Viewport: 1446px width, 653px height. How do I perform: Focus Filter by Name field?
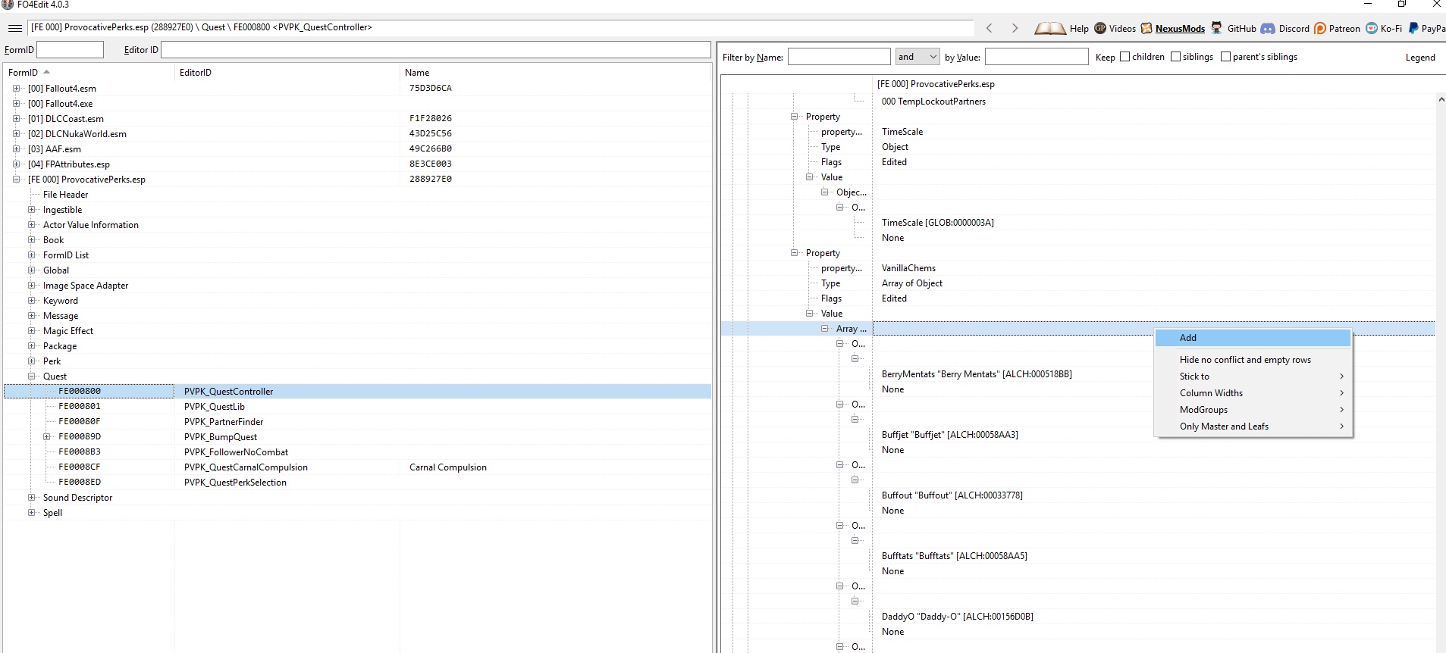(x=839, y=57)
